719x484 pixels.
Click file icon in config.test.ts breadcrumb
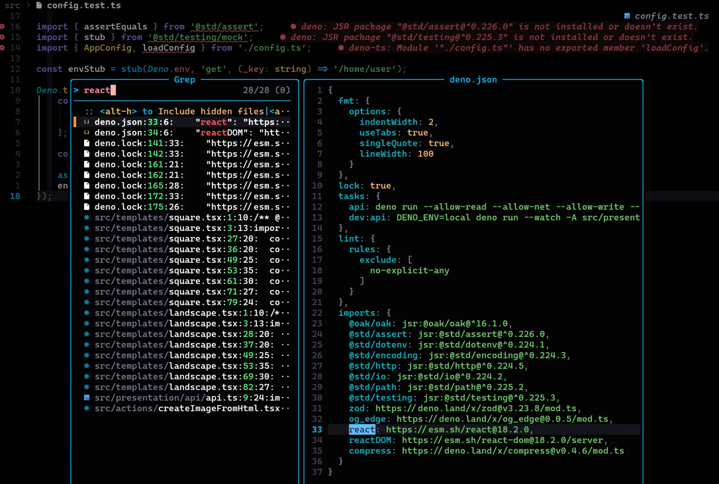(39, 5)
